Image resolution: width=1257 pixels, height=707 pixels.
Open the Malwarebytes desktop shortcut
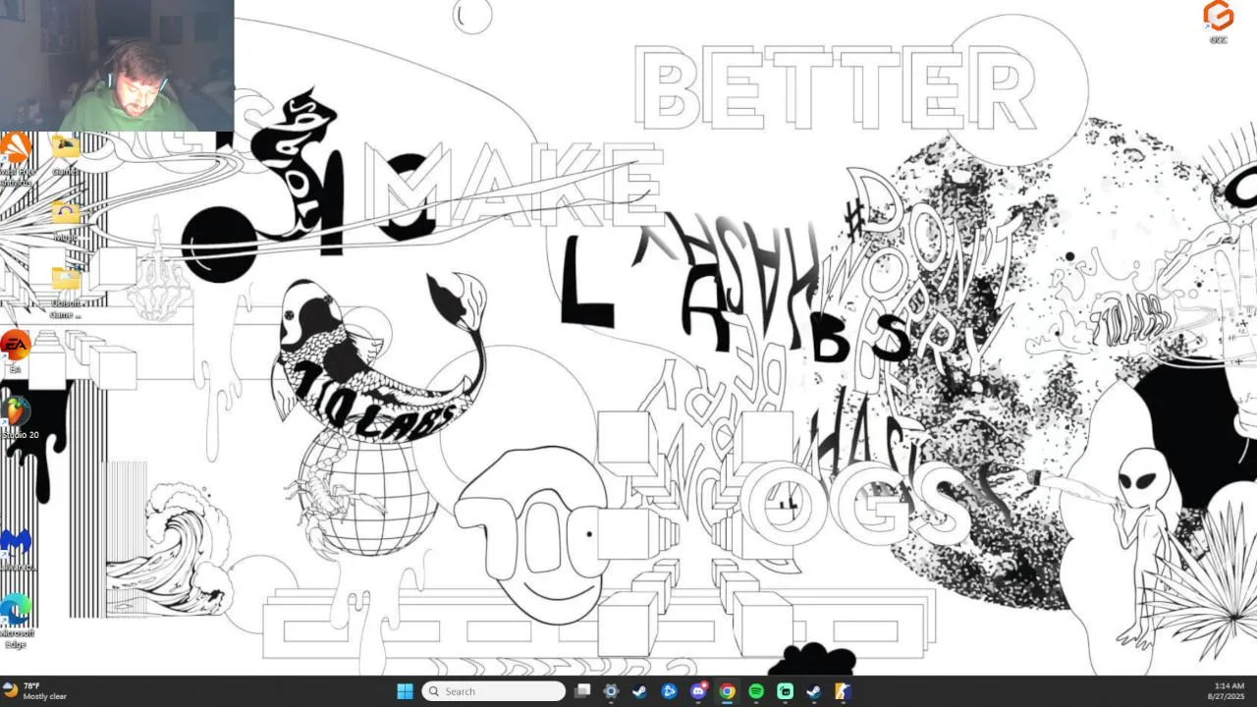tap(17, 549)
